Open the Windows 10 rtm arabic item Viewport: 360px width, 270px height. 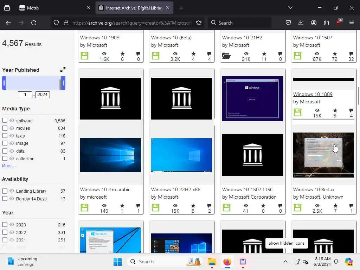(x=105, y=189)
